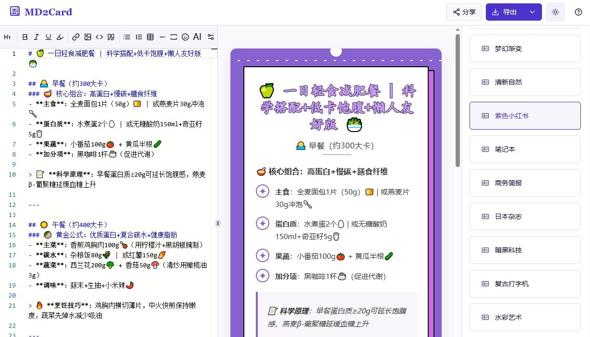Insert an ordered numbered list
590x337 pixels.
[x=139, y=37]
